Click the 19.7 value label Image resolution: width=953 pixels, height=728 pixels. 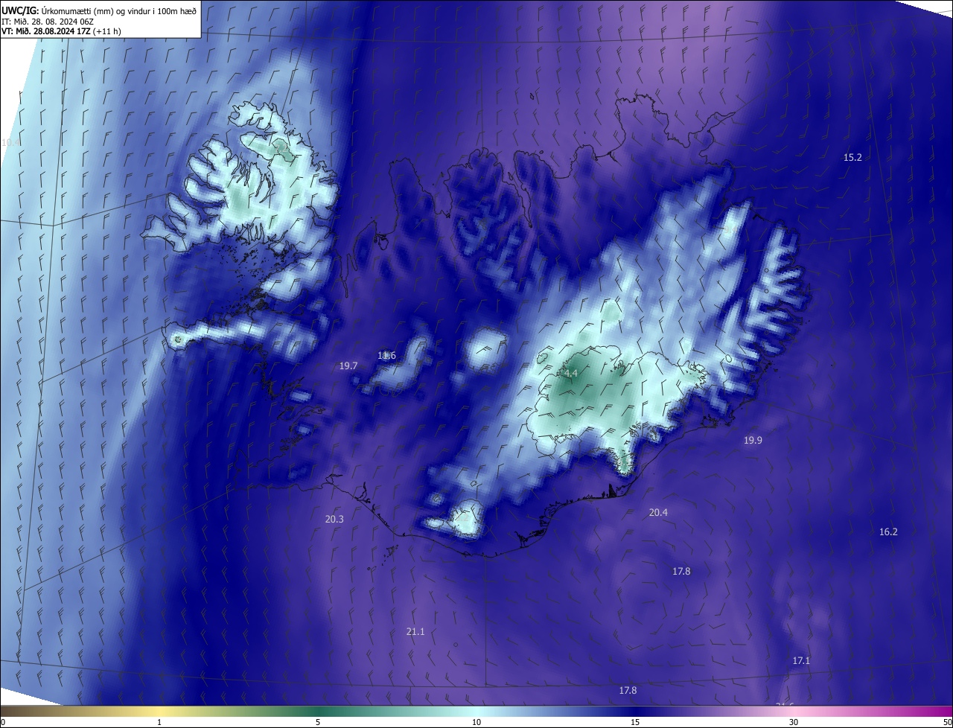tap(348, 365)
